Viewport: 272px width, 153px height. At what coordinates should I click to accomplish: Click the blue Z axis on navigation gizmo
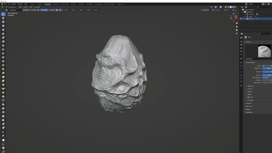pos(234,14)
